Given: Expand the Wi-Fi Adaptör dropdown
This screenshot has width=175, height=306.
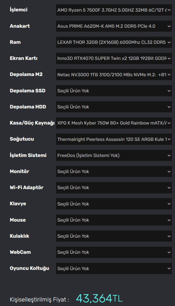Looking at the screenshot, I should 114,188.
